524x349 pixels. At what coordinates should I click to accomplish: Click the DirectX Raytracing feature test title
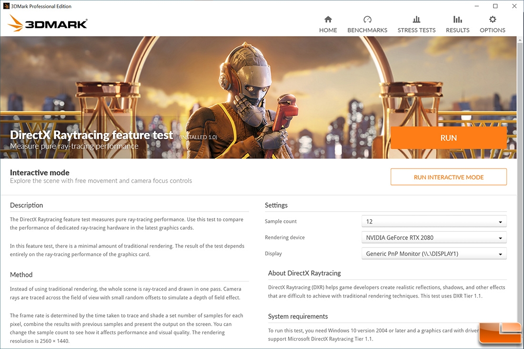[91, 135]
